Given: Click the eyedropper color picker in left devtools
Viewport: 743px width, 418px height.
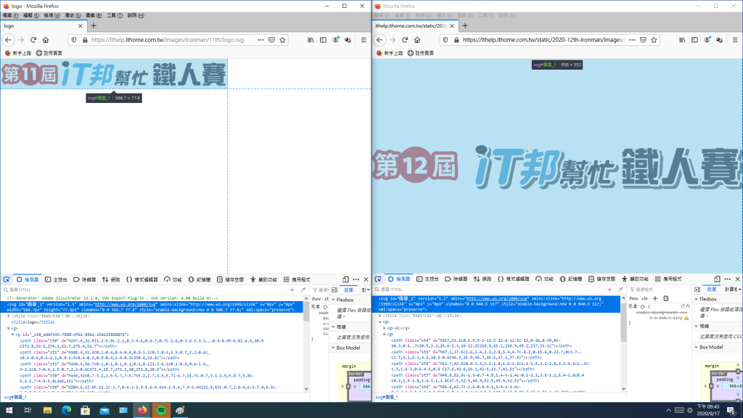Looking at the screenshot, I should 303,290.
